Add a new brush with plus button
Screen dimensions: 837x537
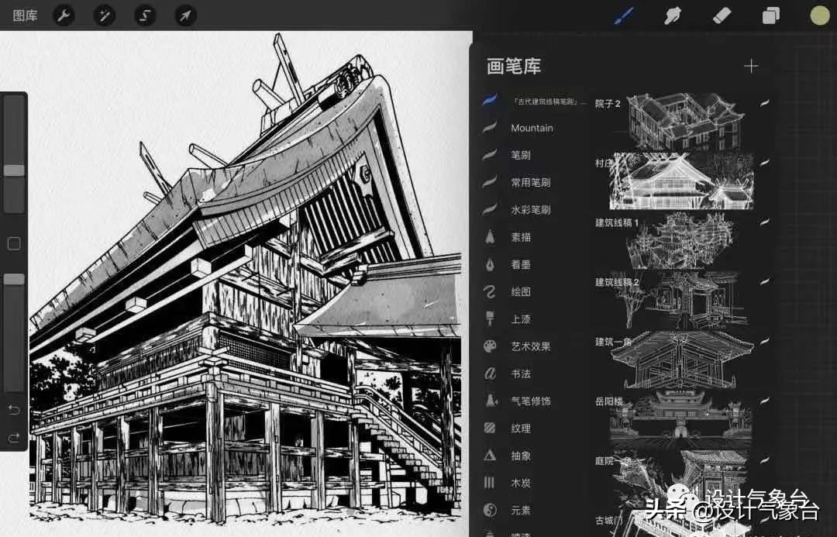click(x=750, y=67)
